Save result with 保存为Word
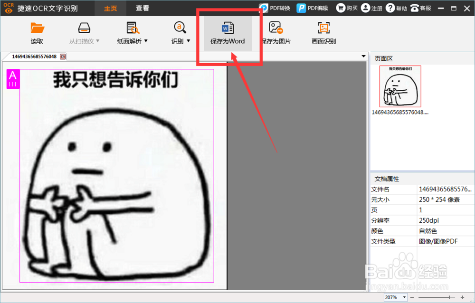Image resolution: width=475 pixels, height=303 pixels. click(228, 33)
